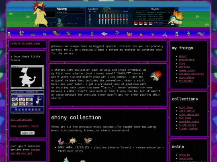
Task: Click the first pokeball button under the playlist
Action: pyautogui.click(x=136, y=23)
